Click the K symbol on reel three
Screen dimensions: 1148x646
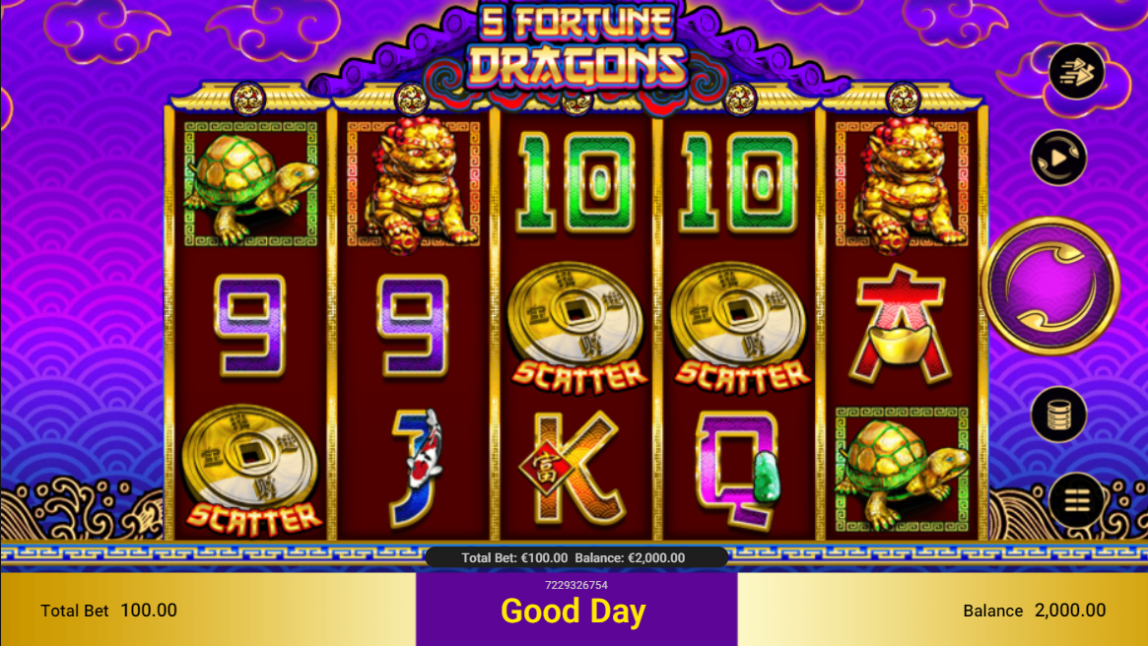click(574, 468)
